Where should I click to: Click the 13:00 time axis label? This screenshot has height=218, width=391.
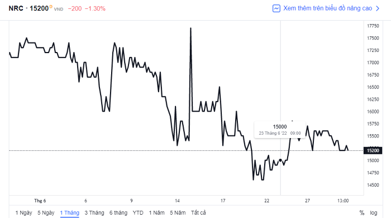pos(343,201)
